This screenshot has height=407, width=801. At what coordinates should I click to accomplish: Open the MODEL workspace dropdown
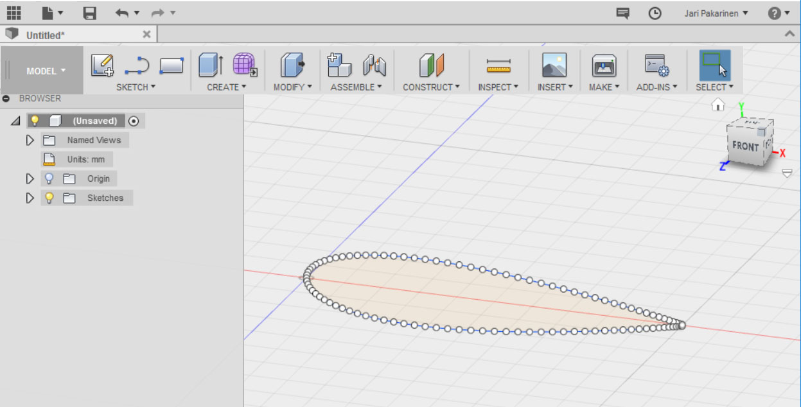point(46,71)
